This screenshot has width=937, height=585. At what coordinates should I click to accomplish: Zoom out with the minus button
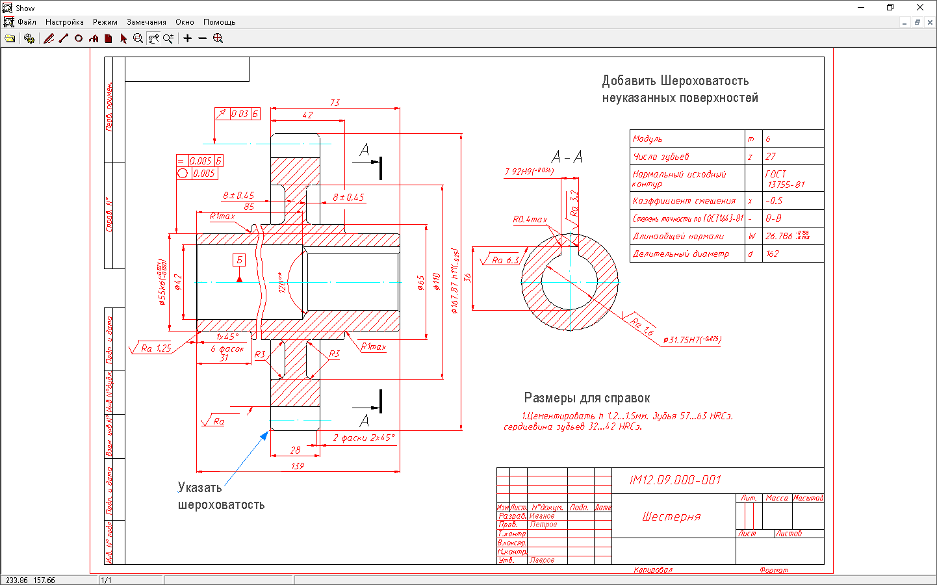click(x=203, y=38)
